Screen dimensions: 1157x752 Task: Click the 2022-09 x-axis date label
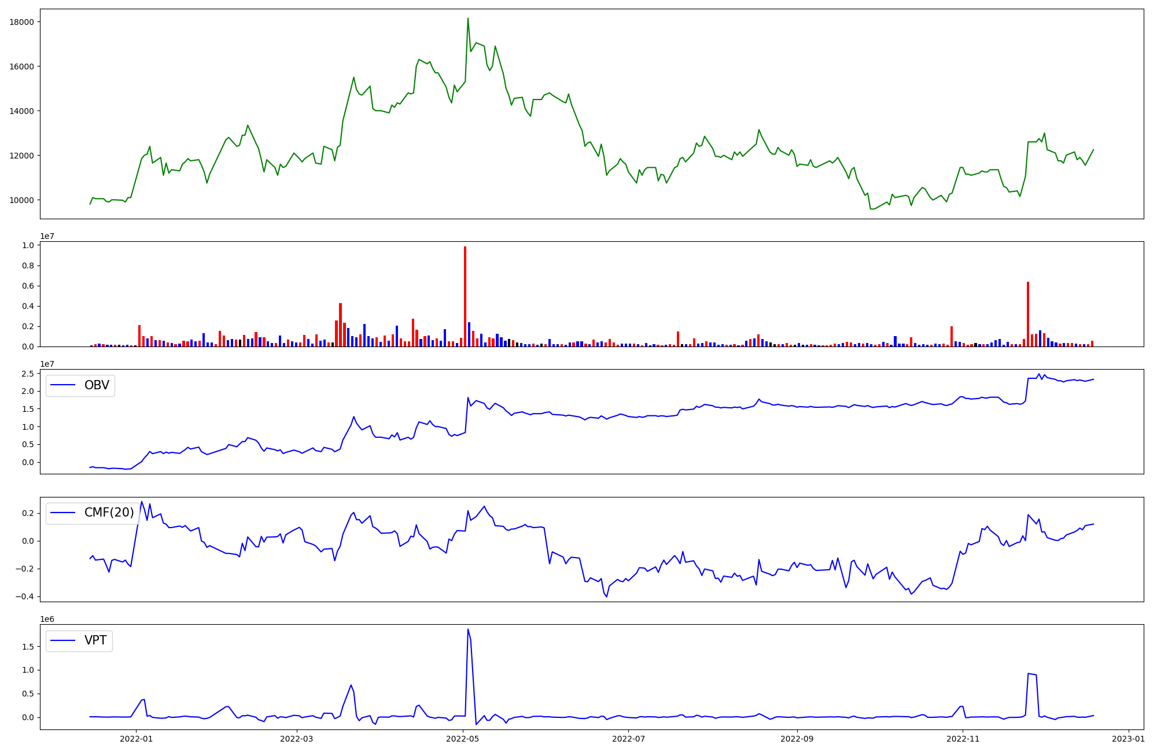pyautogui.click(x=797, y=738)
